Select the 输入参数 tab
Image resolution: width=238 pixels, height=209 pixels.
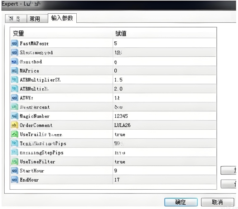click(x=62, y=18)
